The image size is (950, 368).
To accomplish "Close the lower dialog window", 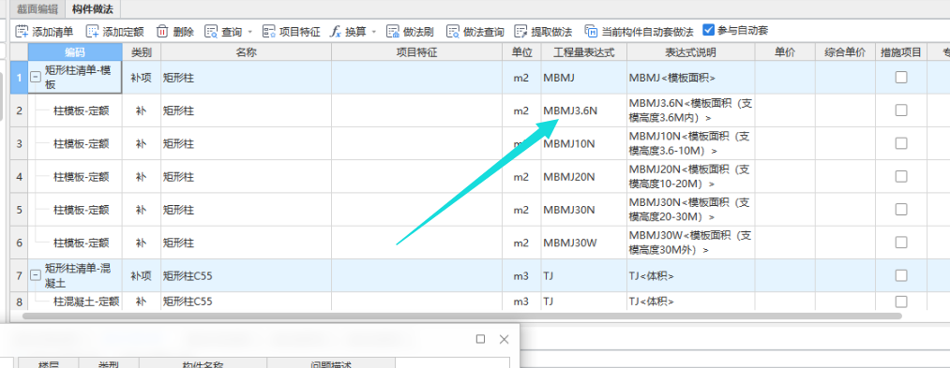I will 505,339.
